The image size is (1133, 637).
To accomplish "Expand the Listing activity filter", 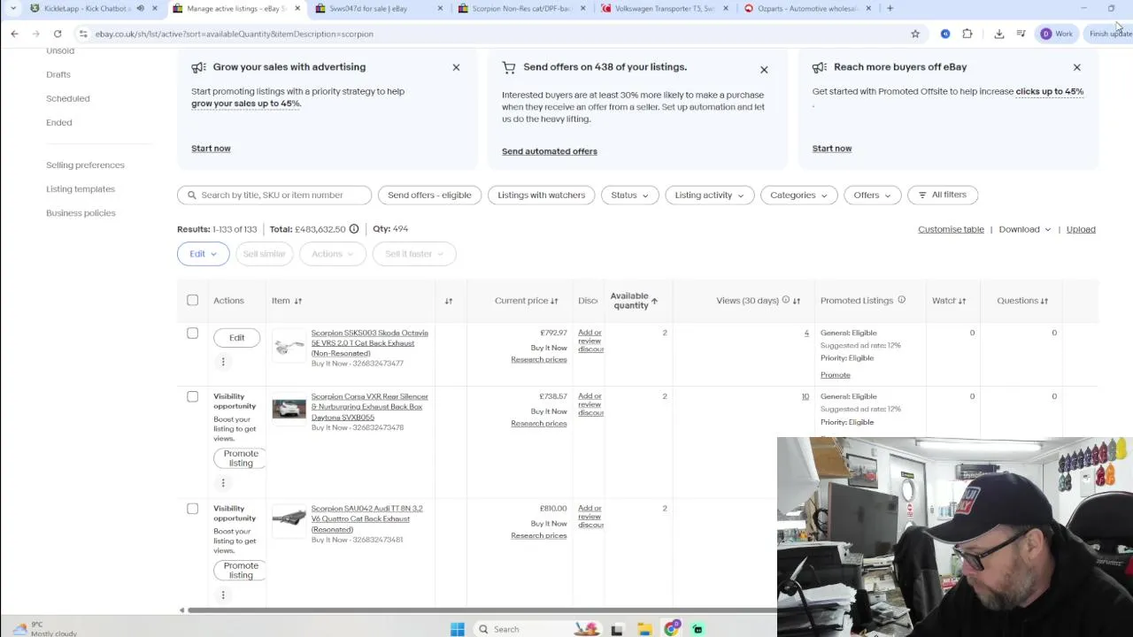I will [709, 195].
